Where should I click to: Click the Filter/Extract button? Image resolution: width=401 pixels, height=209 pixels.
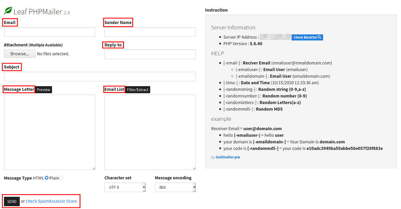point(138,89)
